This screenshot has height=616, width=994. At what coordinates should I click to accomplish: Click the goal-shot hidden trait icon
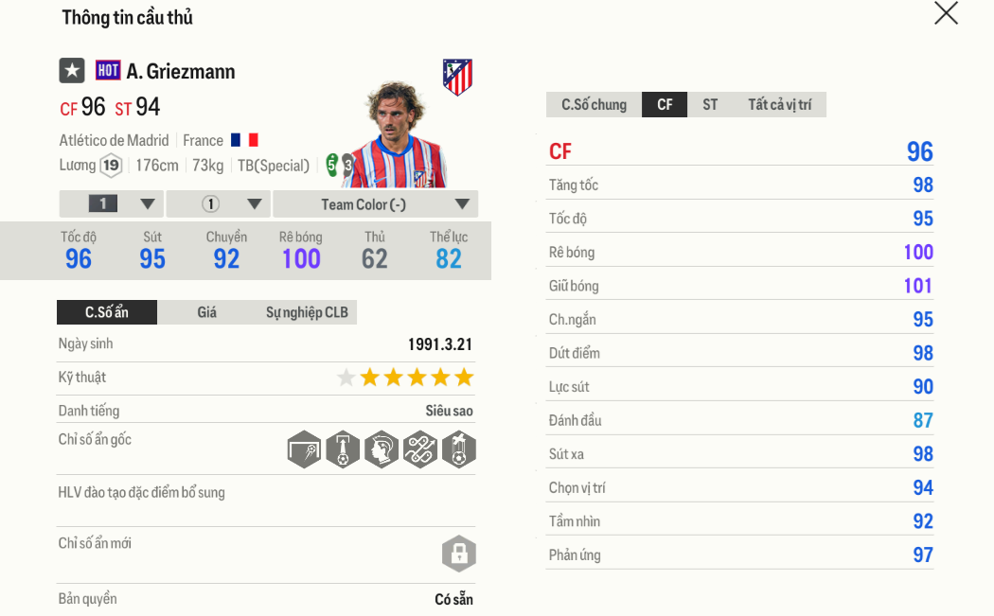coord(304,449)
